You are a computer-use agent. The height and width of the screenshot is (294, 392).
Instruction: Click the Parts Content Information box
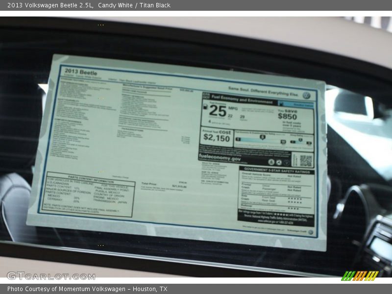click(90, 194)
